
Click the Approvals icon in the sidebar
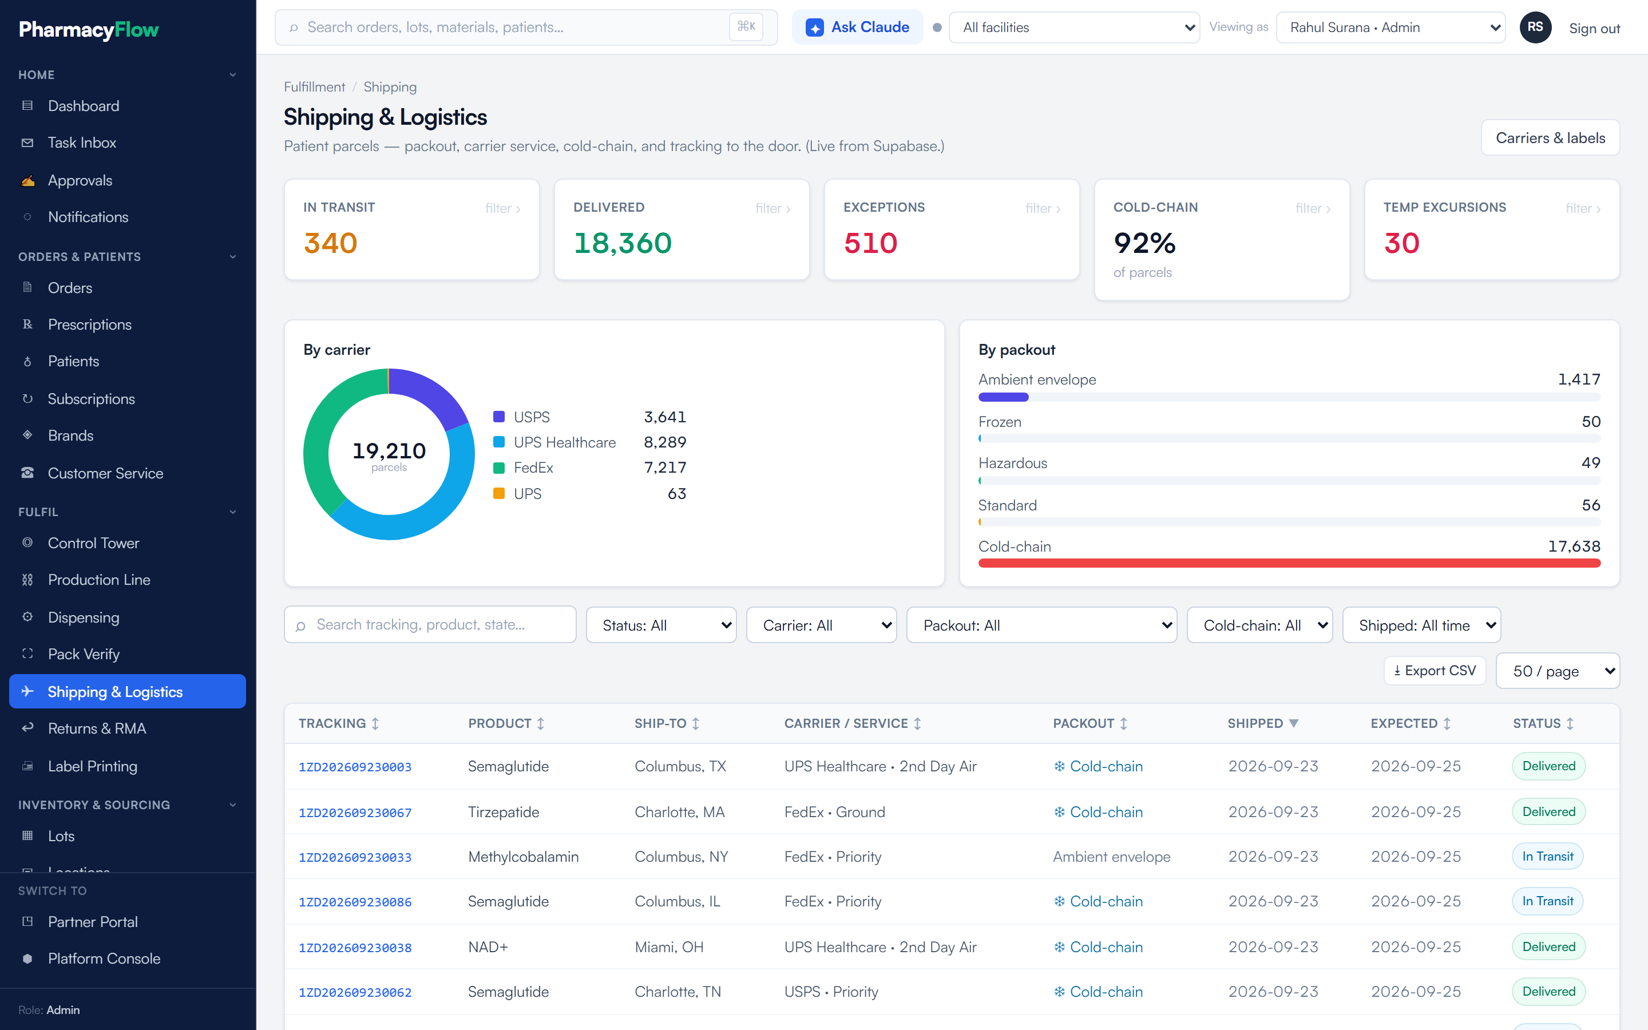click(x=27, y=180)
